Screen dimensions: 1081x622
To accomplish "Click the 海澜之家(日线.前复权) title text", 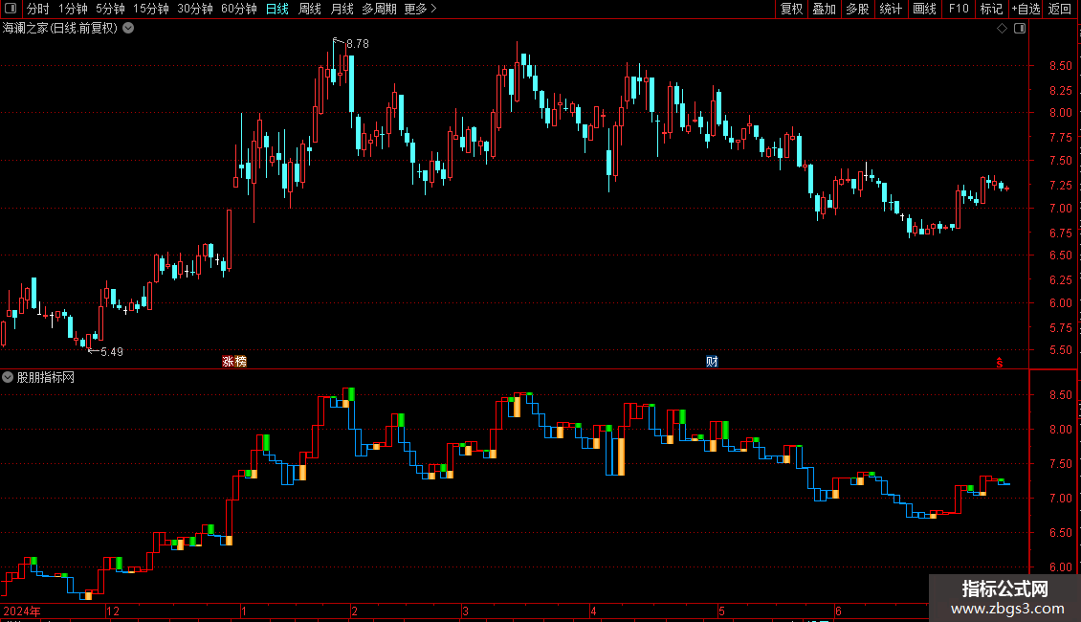I will tap(60, 29).
